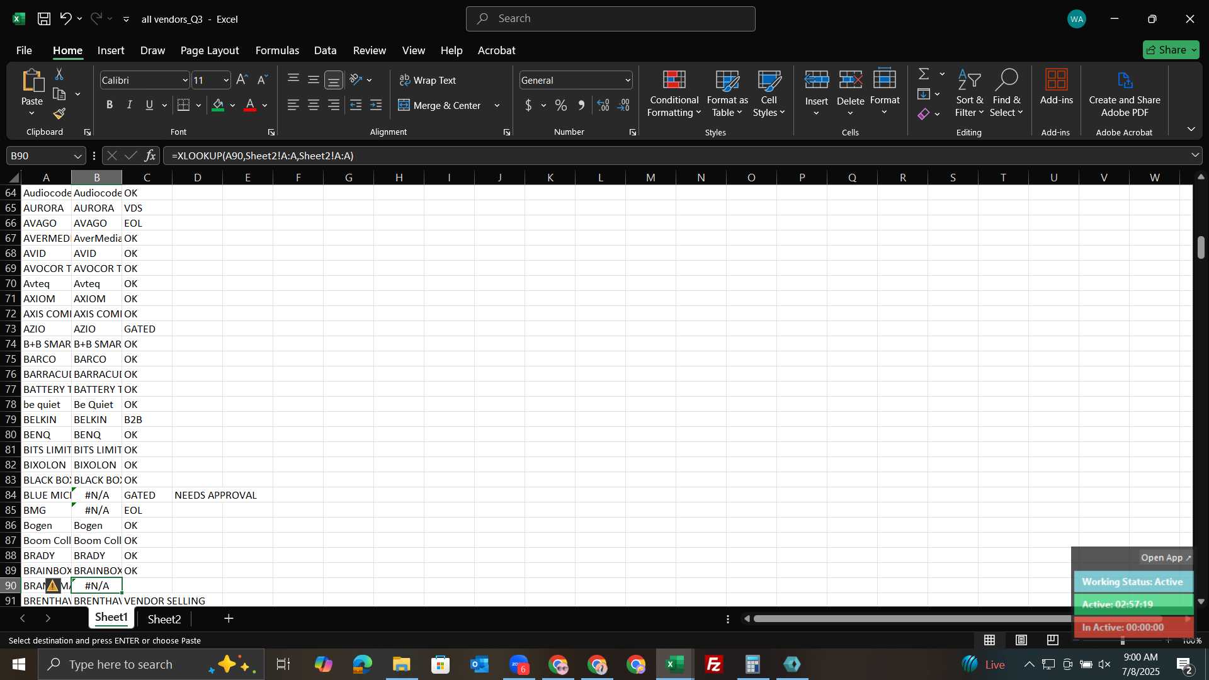Click the Cut scissors icon

(59, 74)
